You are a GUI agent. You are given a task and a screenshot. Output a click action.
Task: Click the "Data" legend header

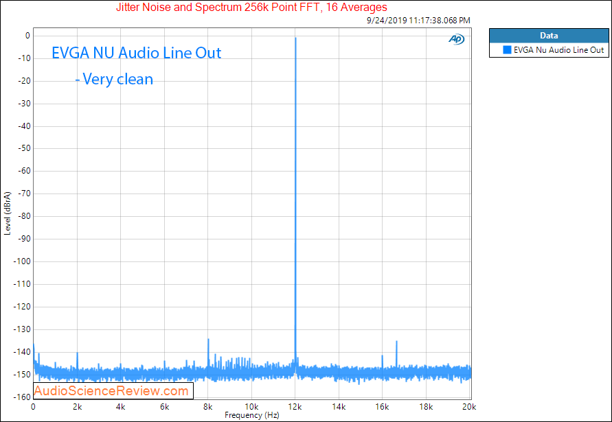coord(549,36)
